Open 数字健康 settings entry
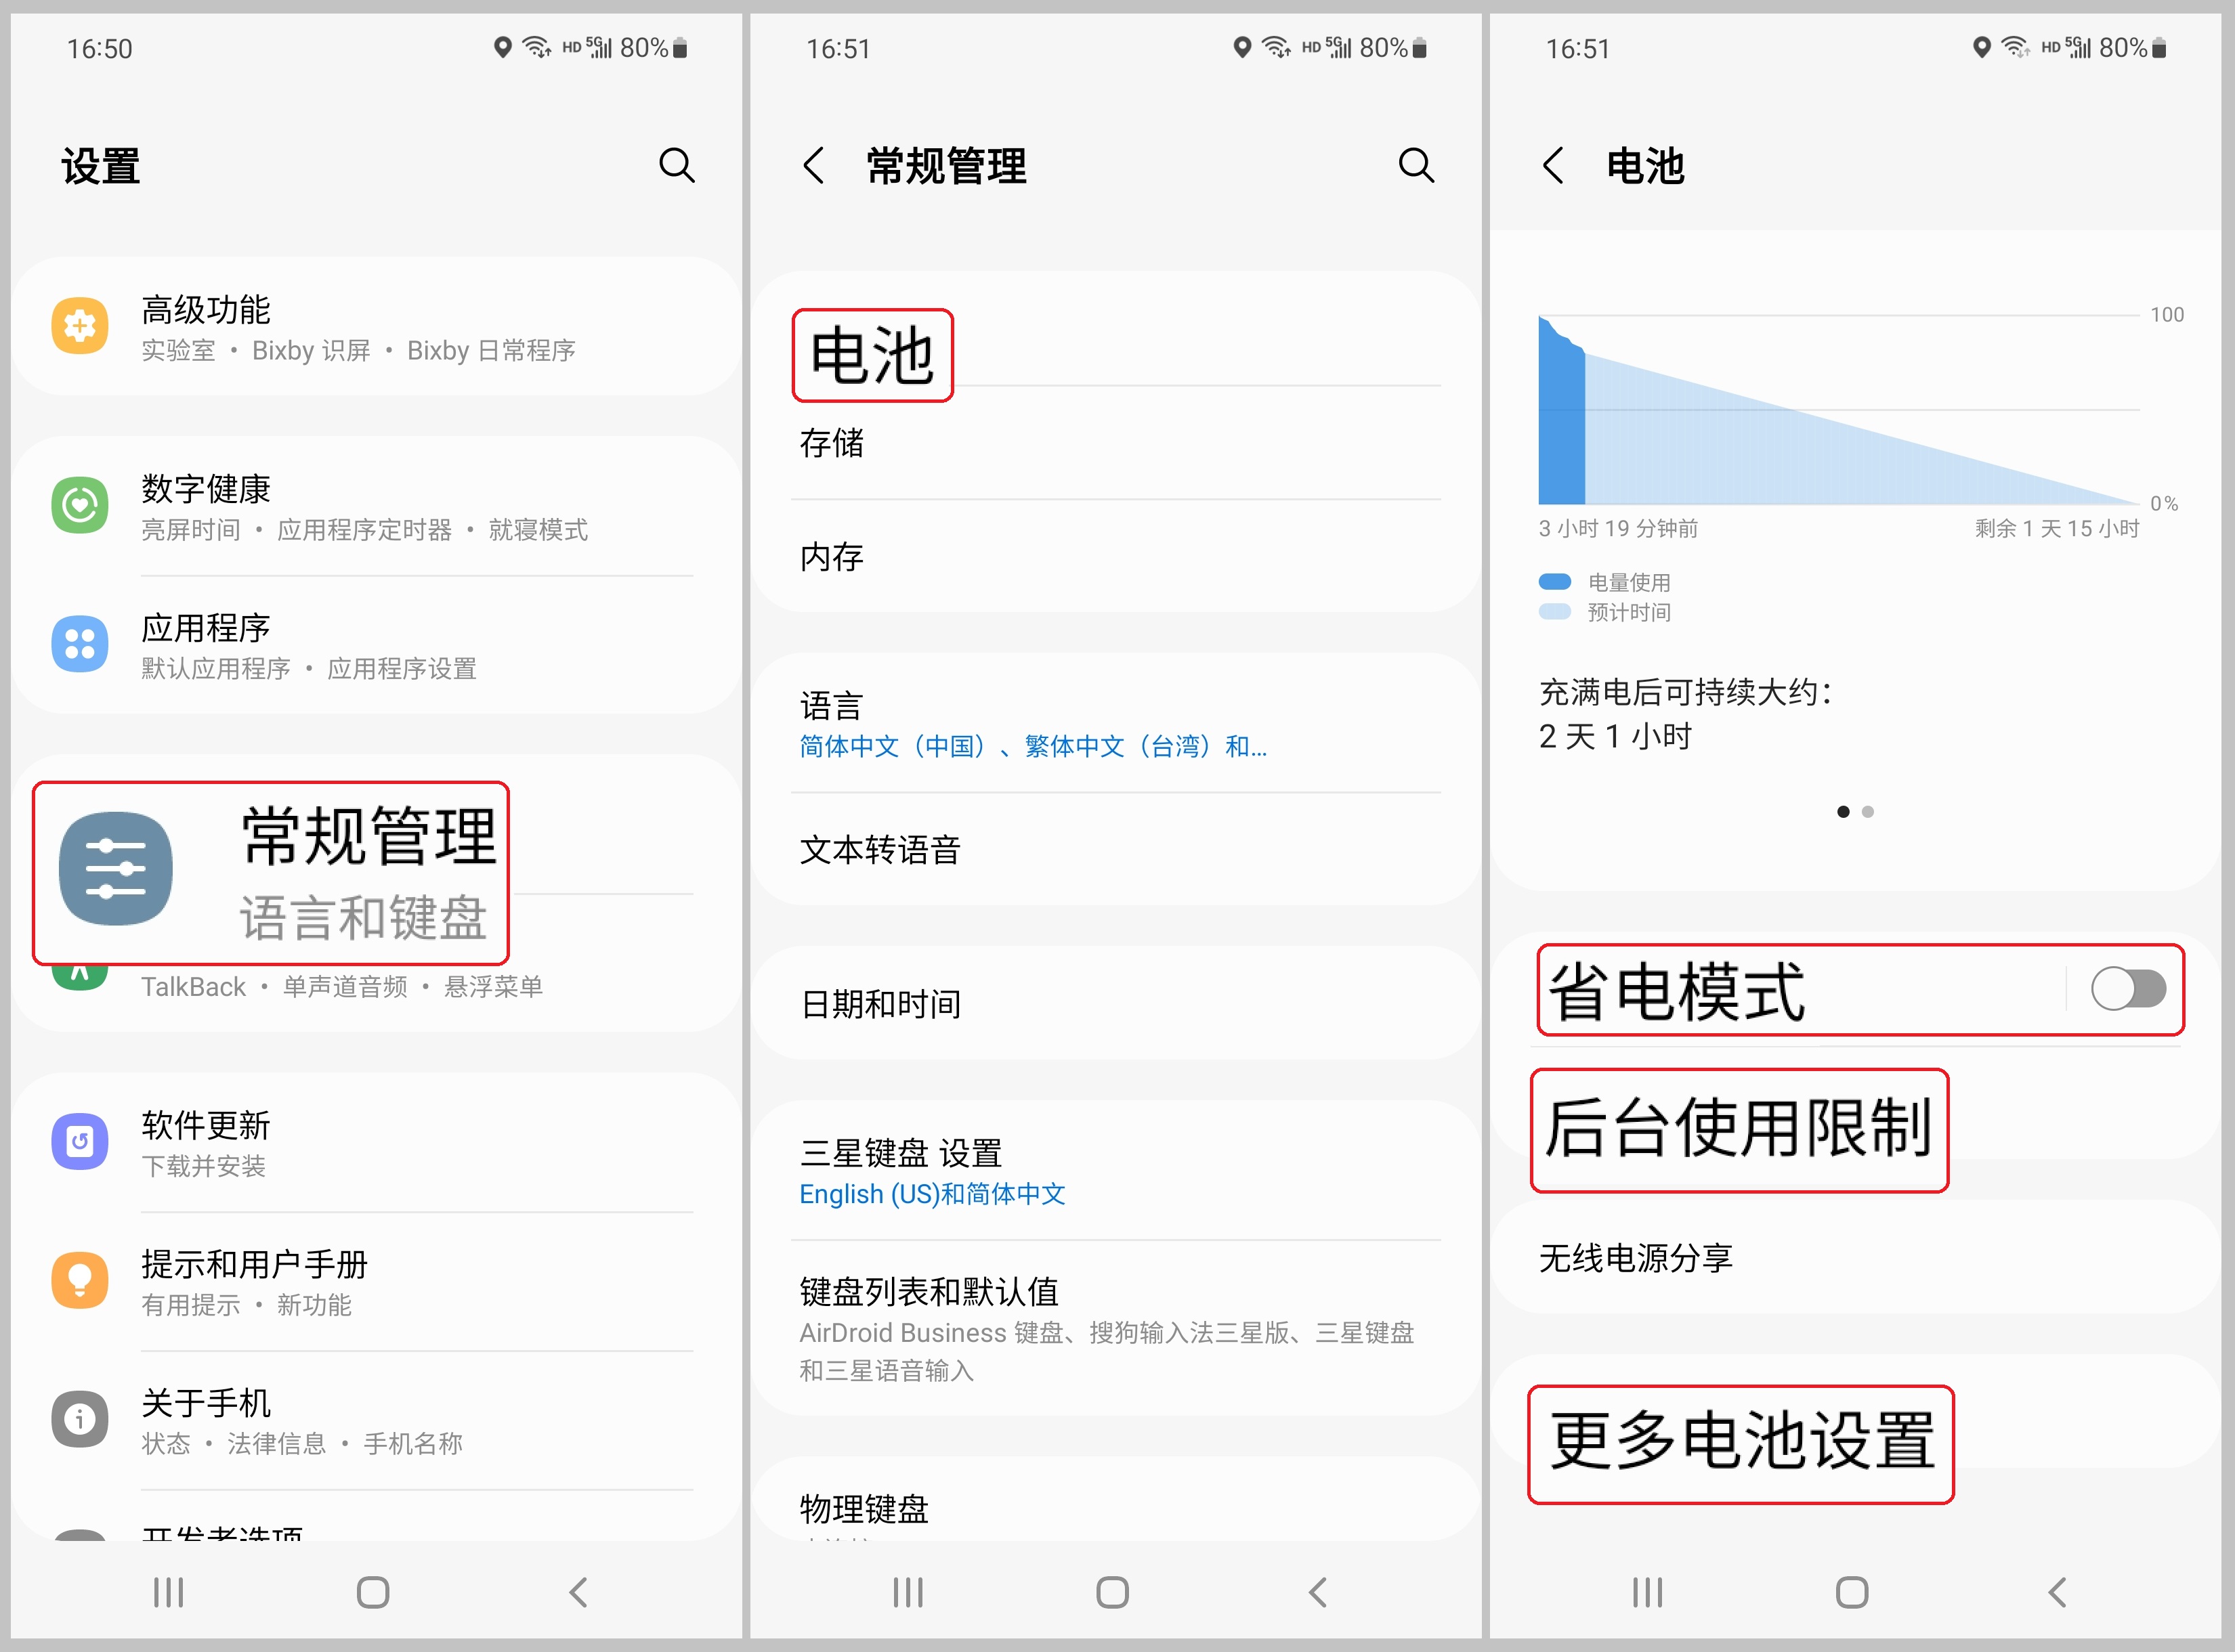2235x1652 pixels. coord(377,506)
